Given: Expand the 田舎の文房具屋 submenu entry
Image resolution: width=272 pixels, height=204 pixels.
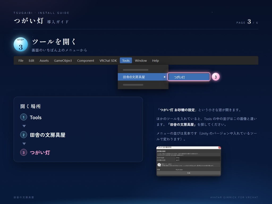Looking at the screenshot, I should click(143, 77).
